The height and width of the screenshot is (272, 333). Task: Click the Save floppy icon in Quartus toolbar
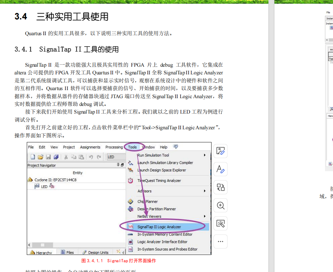[x=49, y=157]
